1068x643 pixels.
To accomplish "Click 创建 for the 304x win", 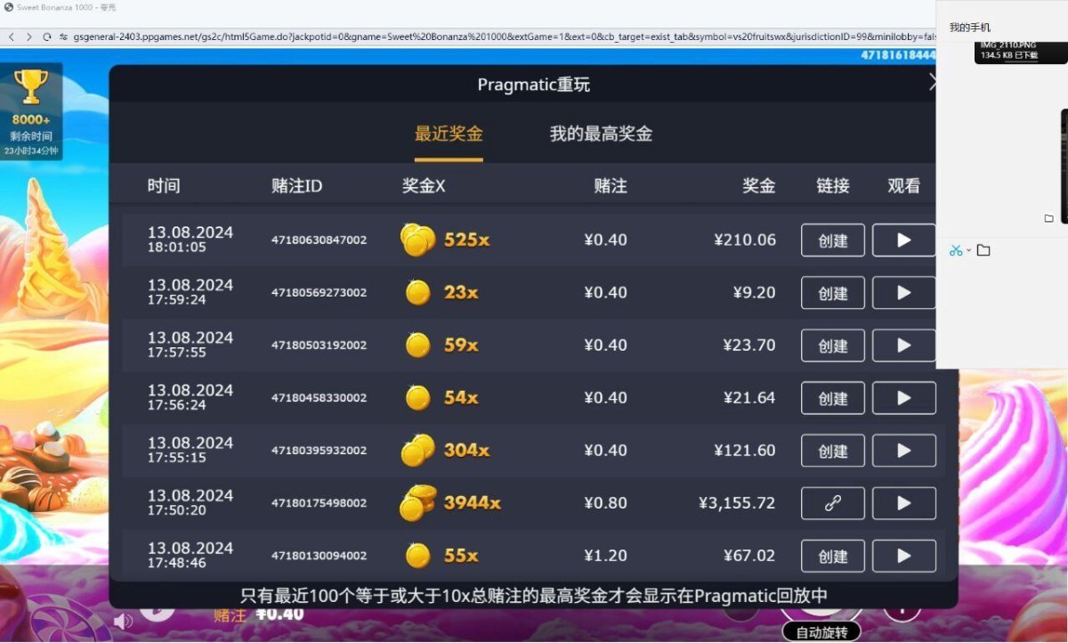I will 832,451.
